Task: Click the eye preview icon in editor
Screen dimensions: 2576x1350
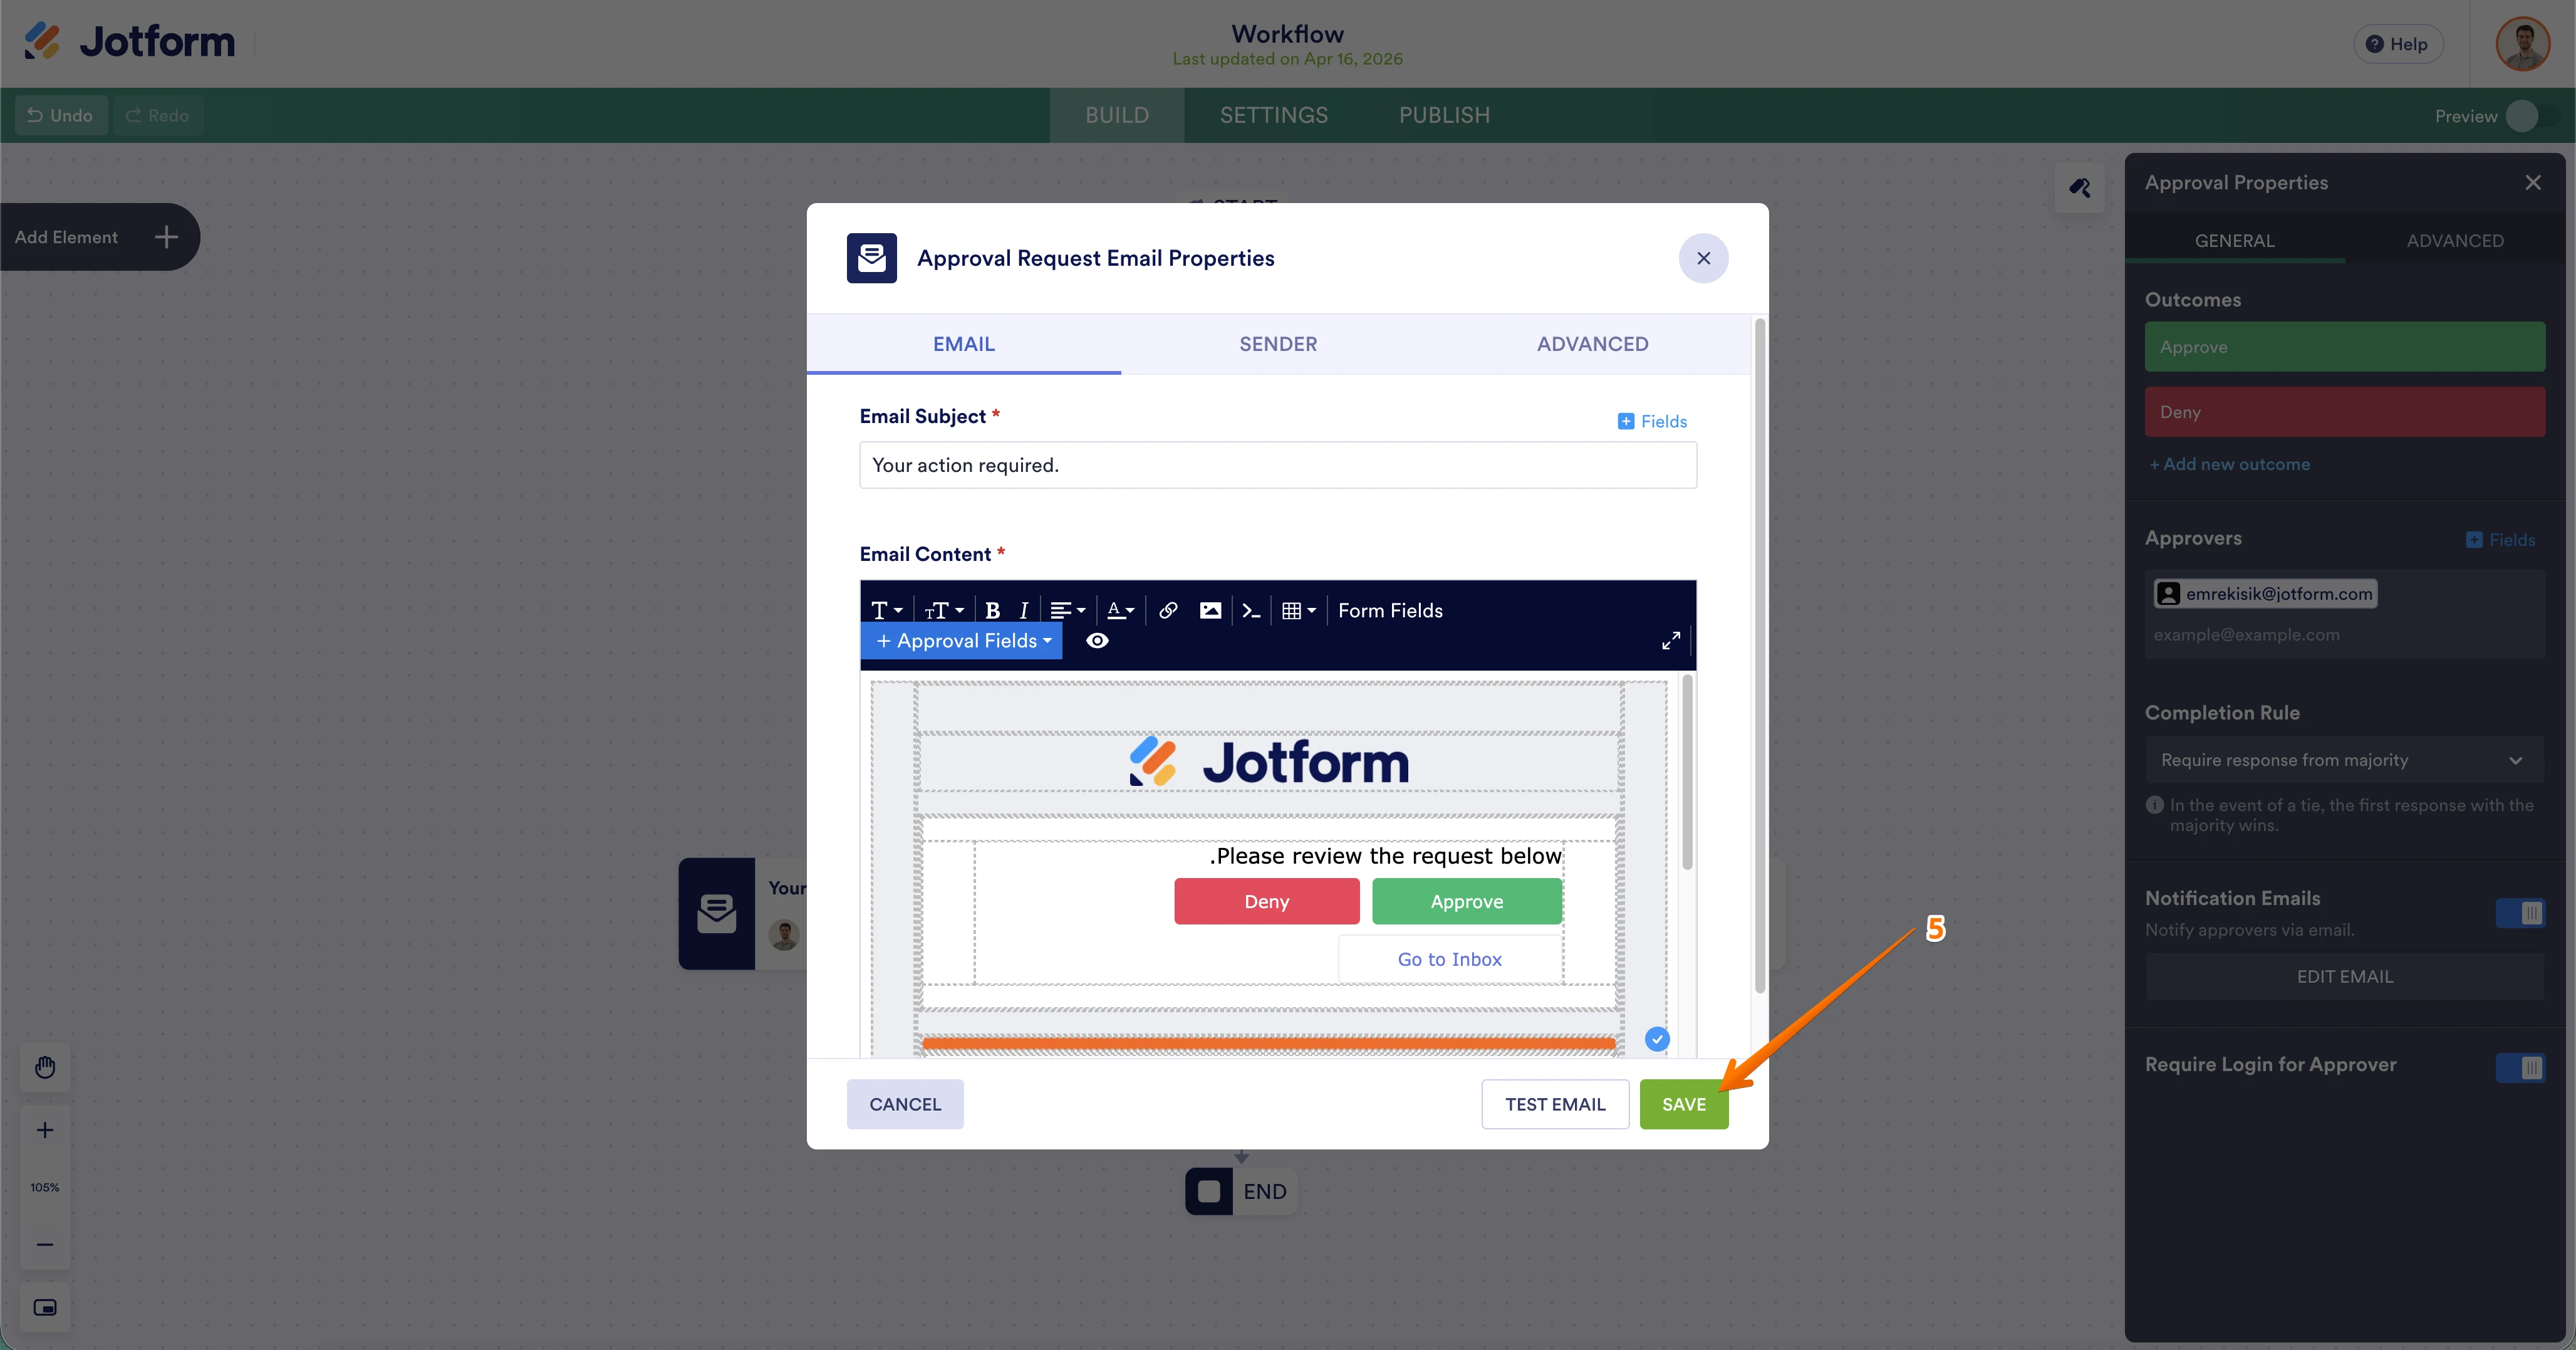Action: click(x=1097, y=642)
